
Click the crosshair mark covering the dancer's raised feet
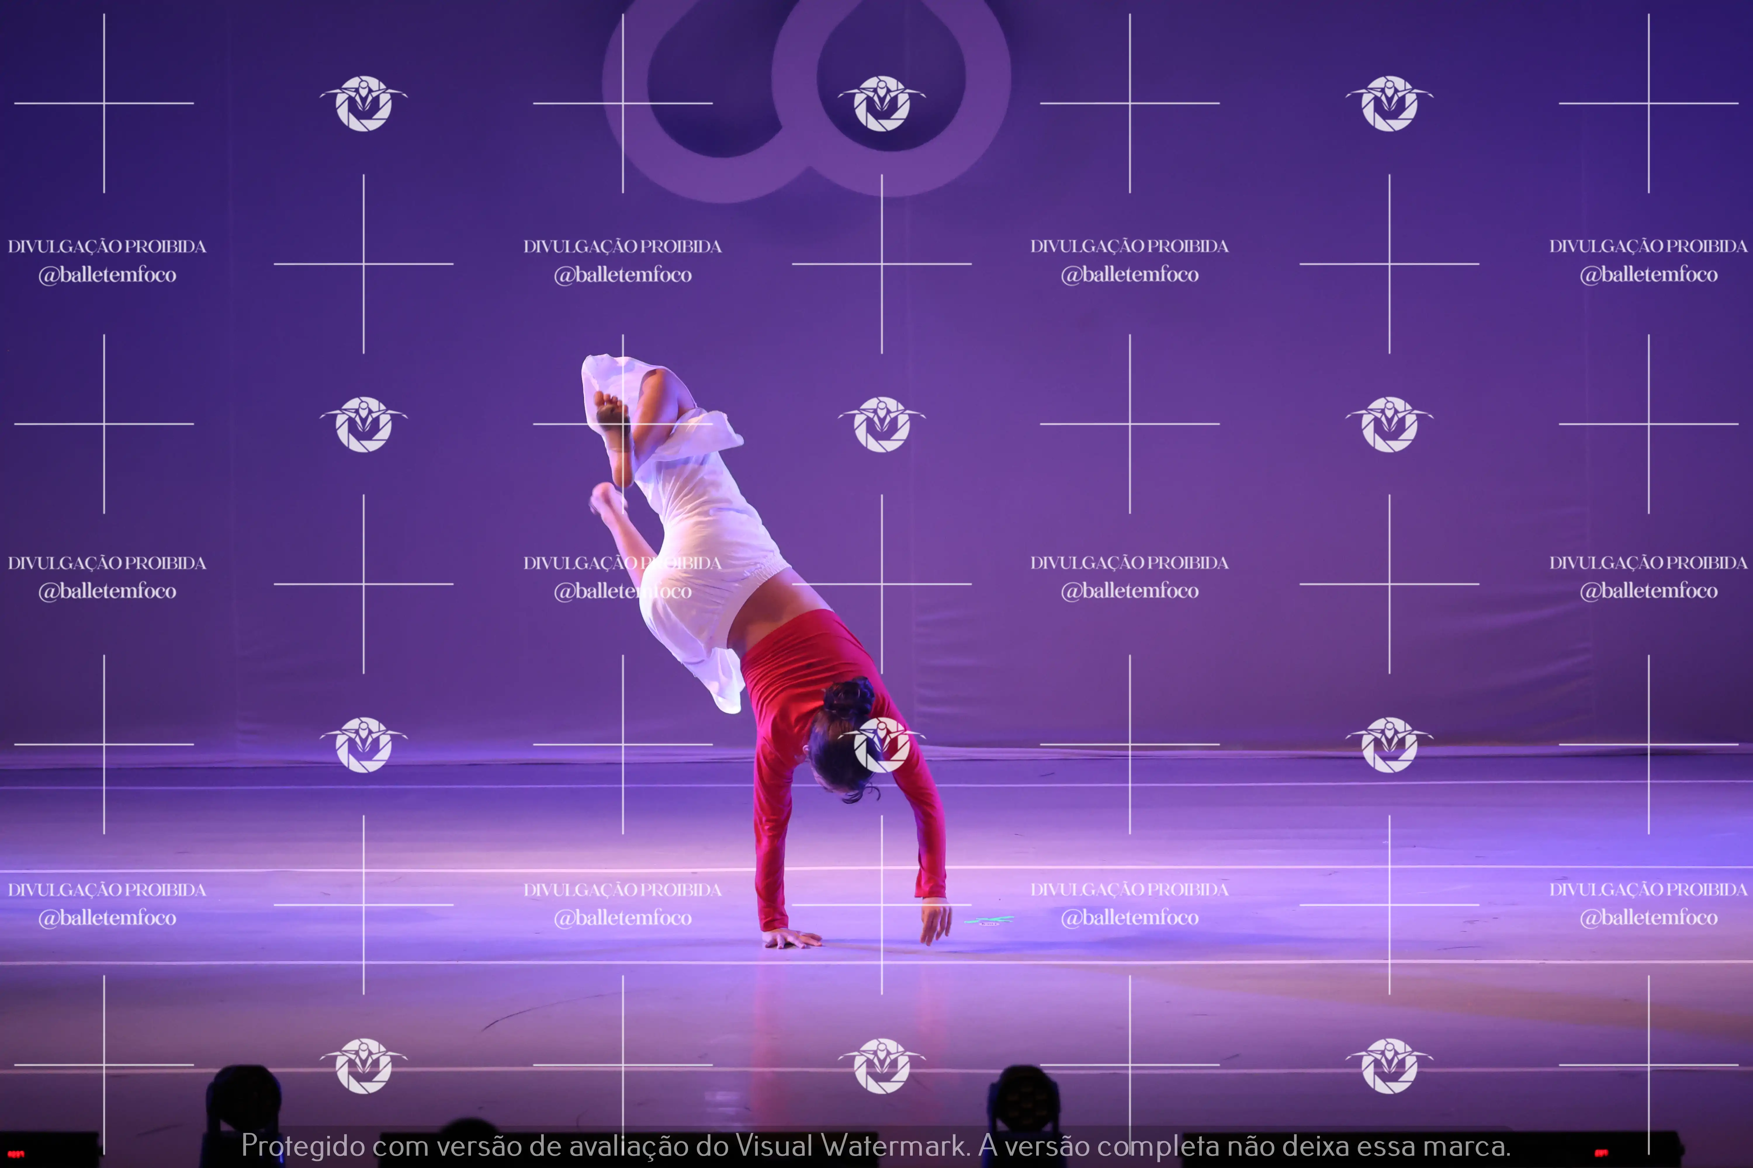[623, 424]
